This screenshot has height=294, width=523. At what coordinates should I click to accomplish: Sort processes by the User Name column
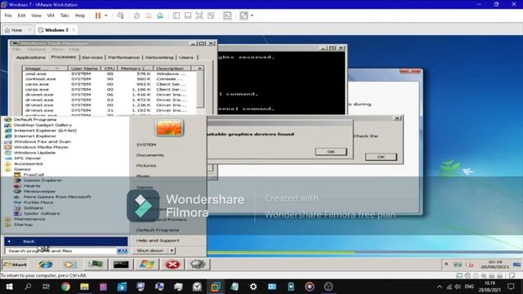[x=84, y=69]
